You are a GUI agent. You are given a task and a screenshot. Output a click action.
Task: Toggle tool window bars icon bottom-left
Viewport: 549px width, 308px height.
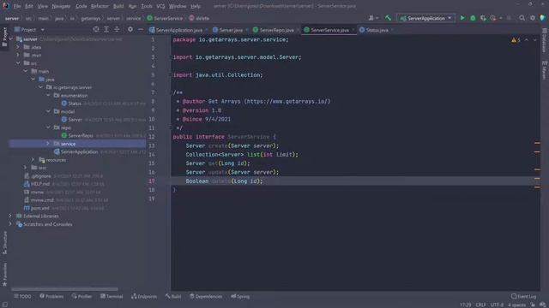pyautogui.click(x=5, y=305)
